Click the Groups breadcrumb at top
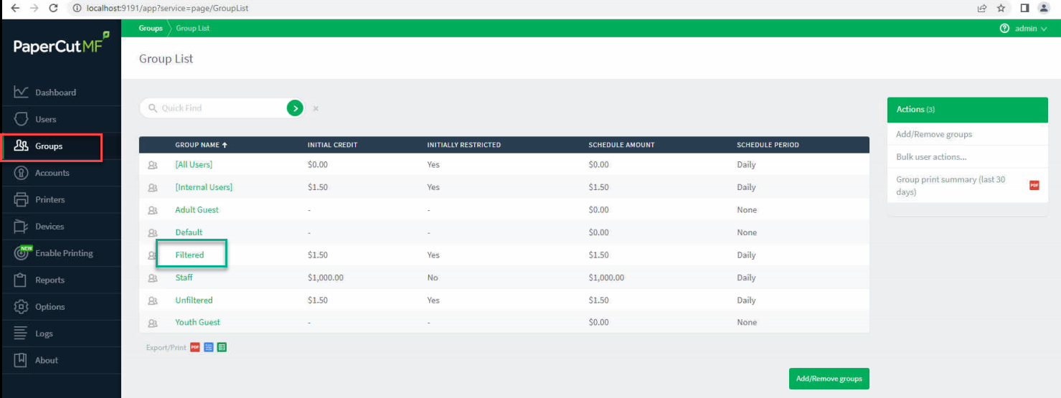The image size is (1061, 398). point(151,29)
